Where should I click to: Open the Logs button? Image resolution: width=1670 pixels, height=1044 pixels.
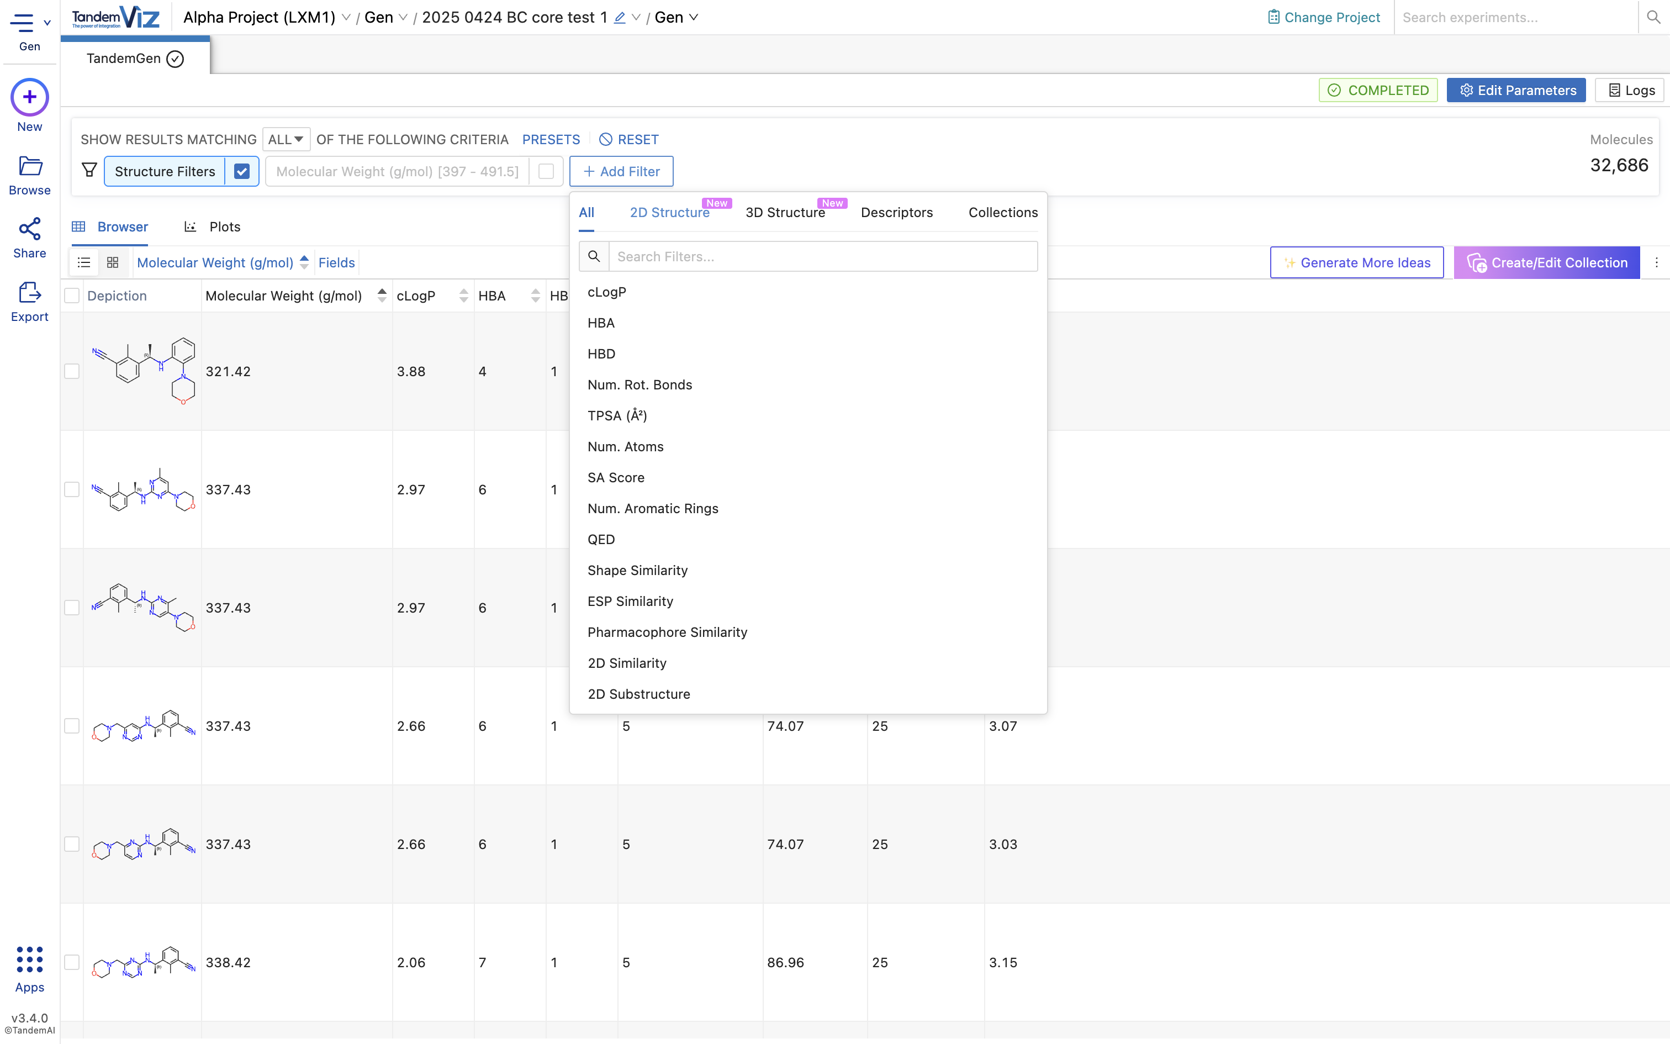tap(1630, 89)
